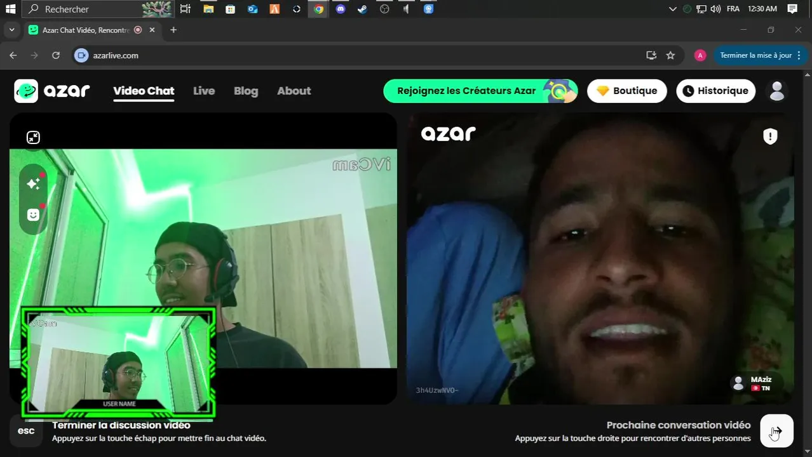Collapse the local video with the shrink icon

(x=33, y=137)
